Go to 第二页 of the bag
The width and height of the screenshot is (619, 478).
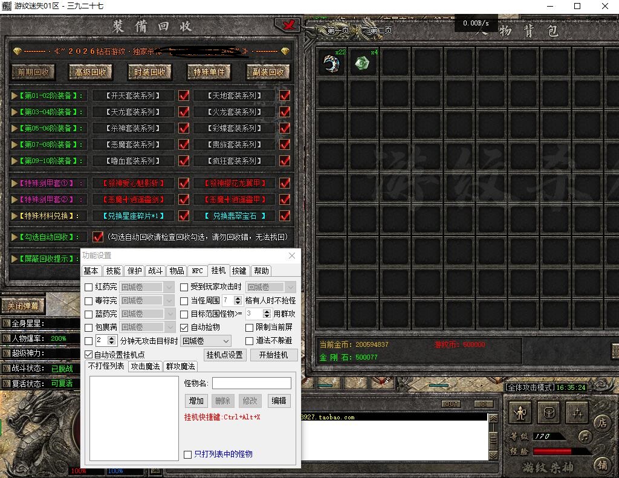click(x=381, y=30)
